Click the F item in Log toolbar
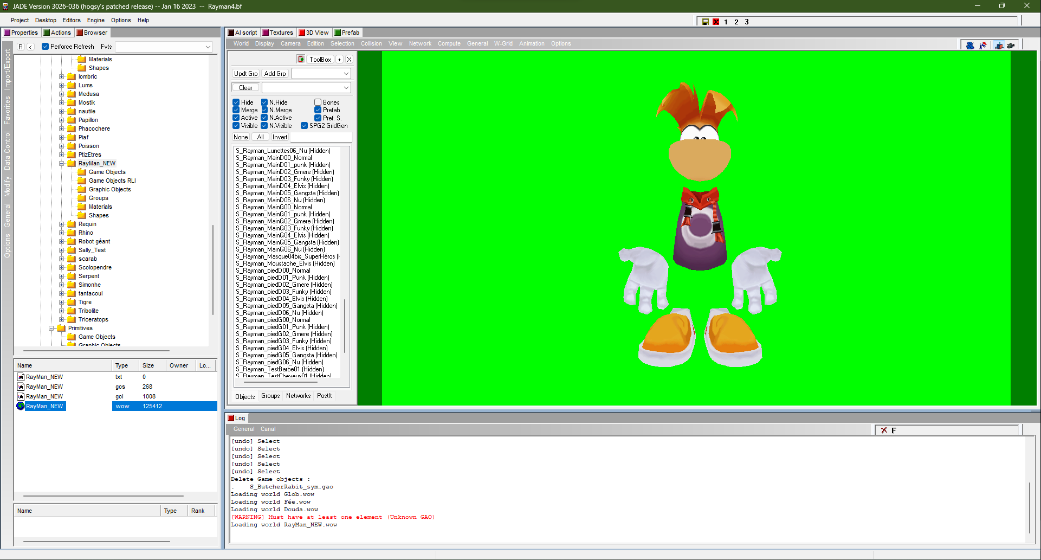 tap(894, 430)
